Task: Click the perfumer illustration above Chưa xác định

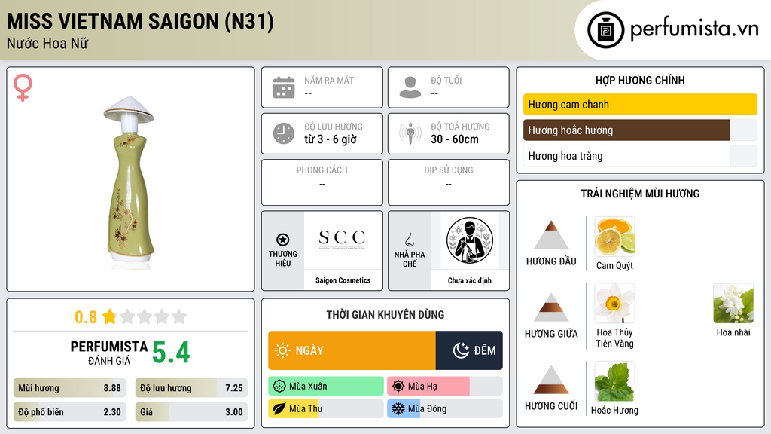Action: tap(470, 240)
